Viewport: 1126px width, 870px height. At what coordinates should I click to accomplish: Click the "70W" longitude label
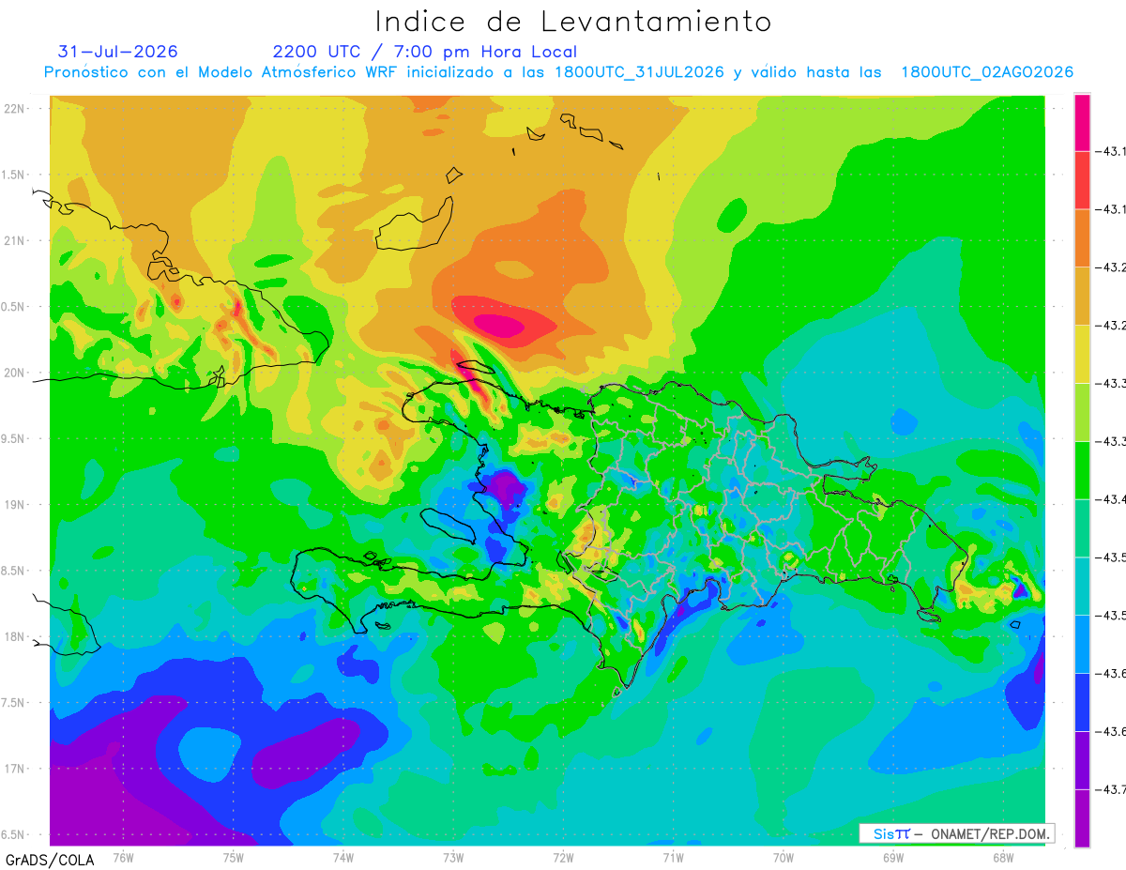point(783,857)
